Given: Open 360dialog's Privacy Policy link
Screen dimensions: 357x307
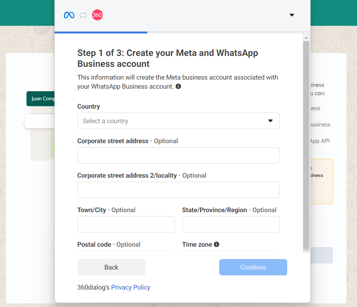Looking at the screenshot, I should [131, 287].
